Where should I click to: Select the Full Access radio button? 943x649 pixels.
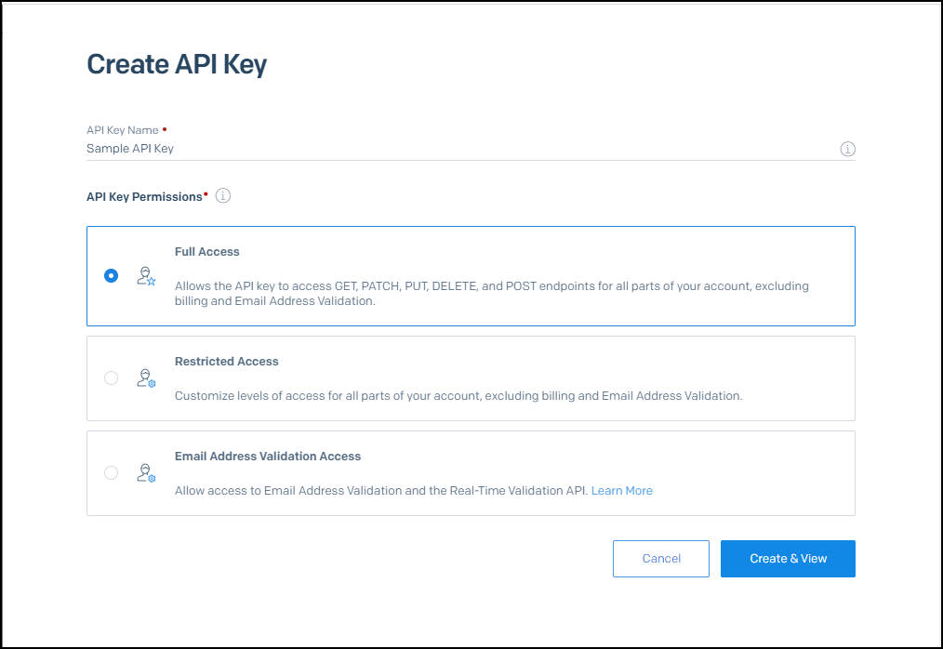[x=112, y=276]
